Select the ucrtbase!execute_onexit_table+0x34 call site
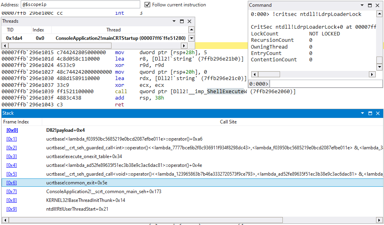This screenshot has width=384, height=225. (x=84, y=157)
